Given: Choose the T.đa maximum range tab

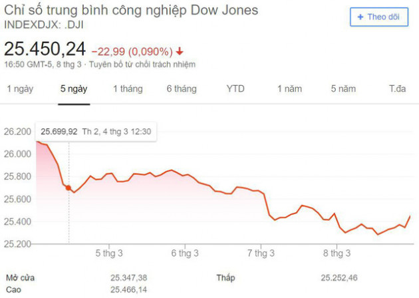Looking at the screenshot, I should click(x=397, y=88).
